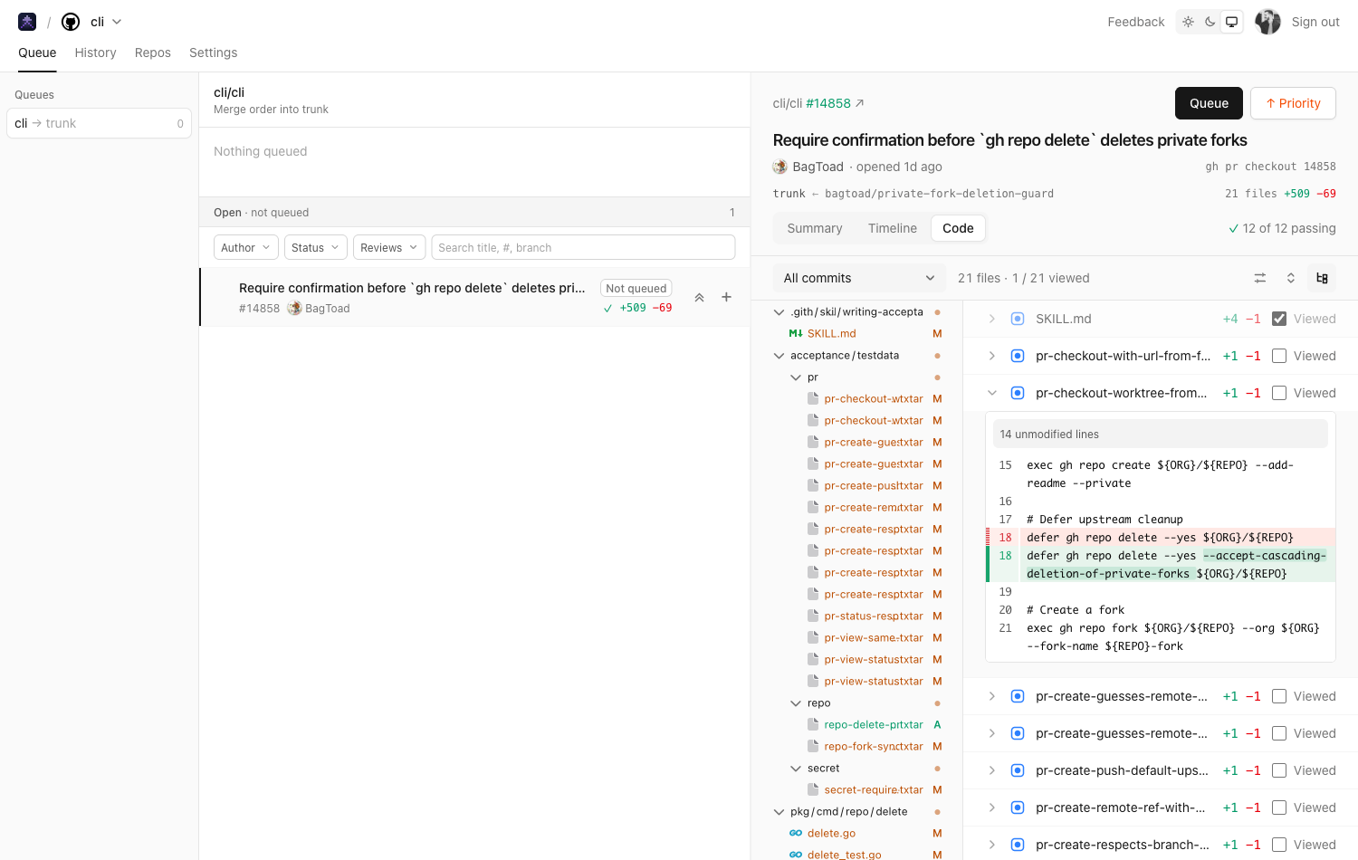Image resolution: width=1358 pixels, height=860 pixels.
Task: Select the cli → trunk queue
Action: pyautogui.click(x=100, y=123)
